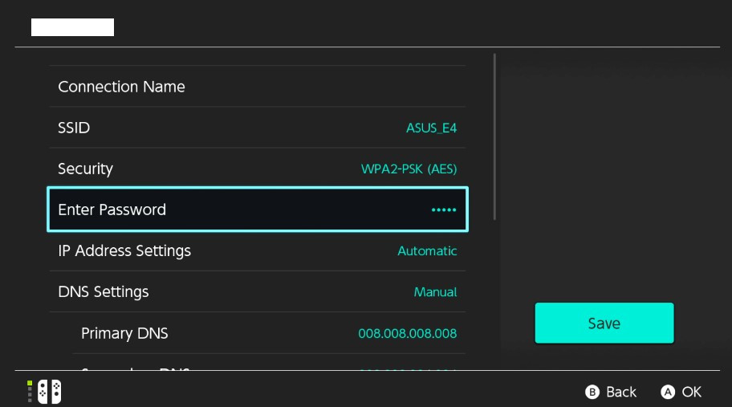
Task: Click the settings list scrollbar
Action: pos(494,136)
